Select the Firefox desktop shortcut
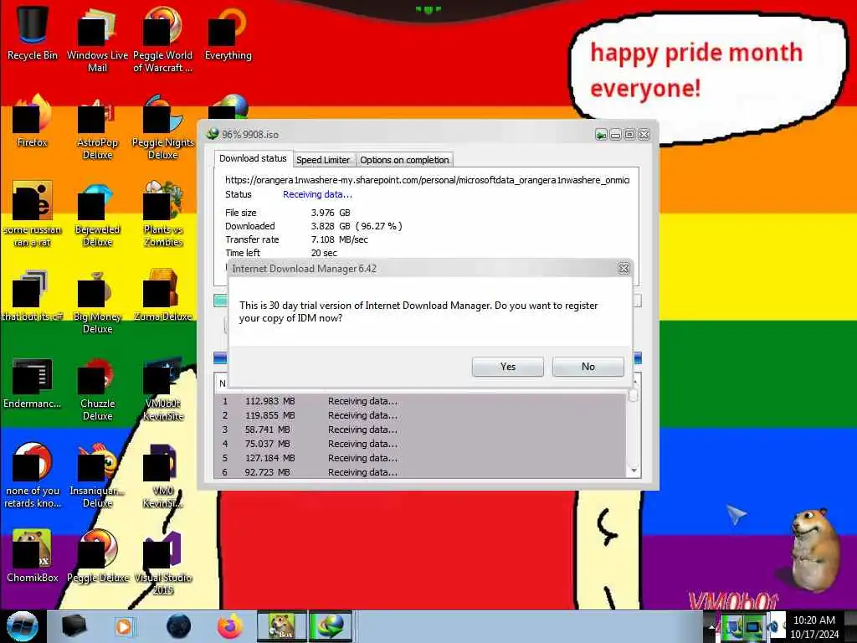This screenshot has height=643, width=857. [33, 121]
